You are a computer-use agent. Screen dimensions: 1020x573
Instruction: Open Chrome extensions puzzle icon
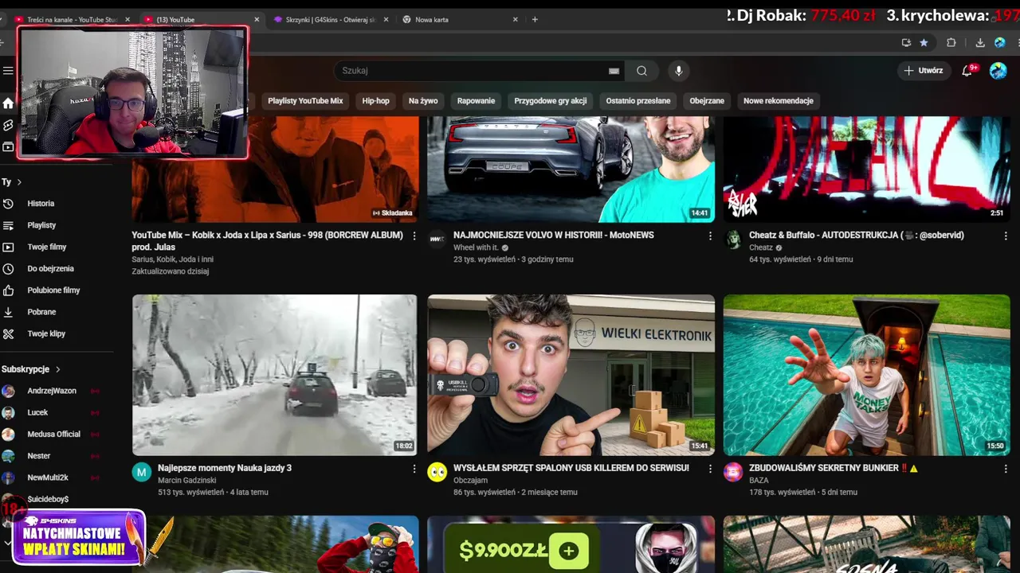point(951,43)
